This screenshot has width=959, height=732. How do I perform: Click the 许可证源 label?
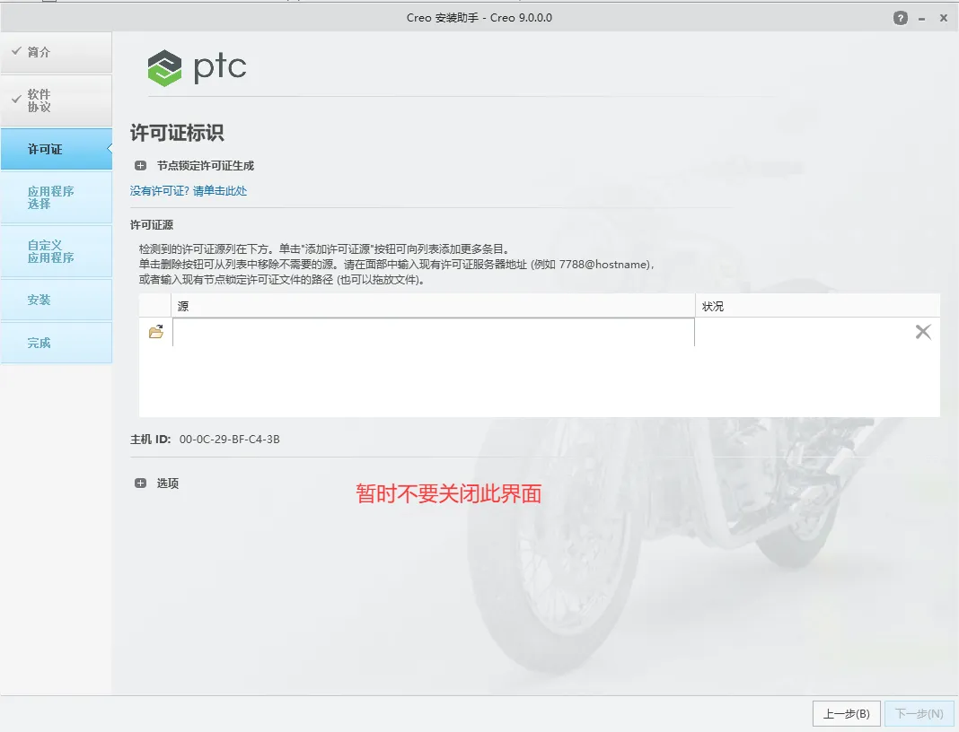(152, 225)
